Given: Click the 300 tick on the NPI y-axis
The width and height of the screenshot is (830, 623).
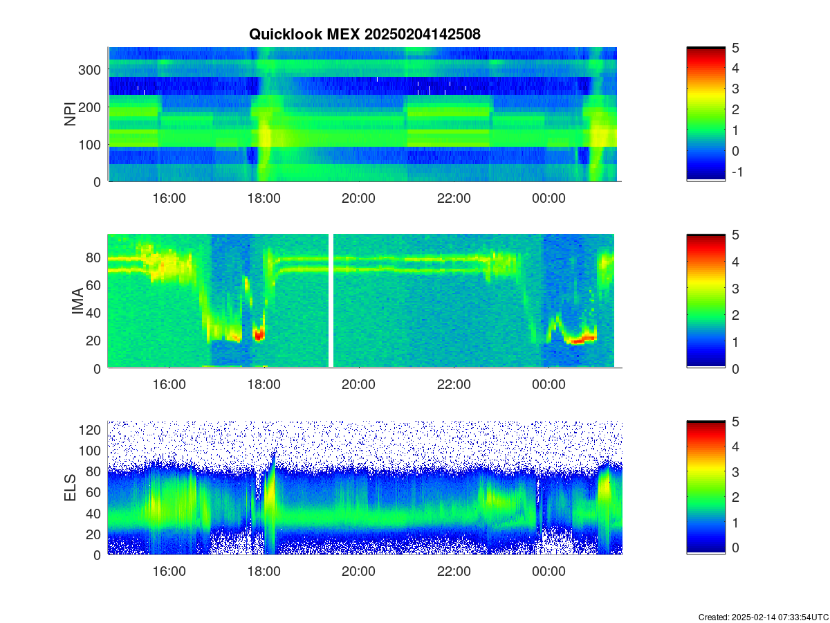Looking at the screenshot, I should tap(91, 69).
